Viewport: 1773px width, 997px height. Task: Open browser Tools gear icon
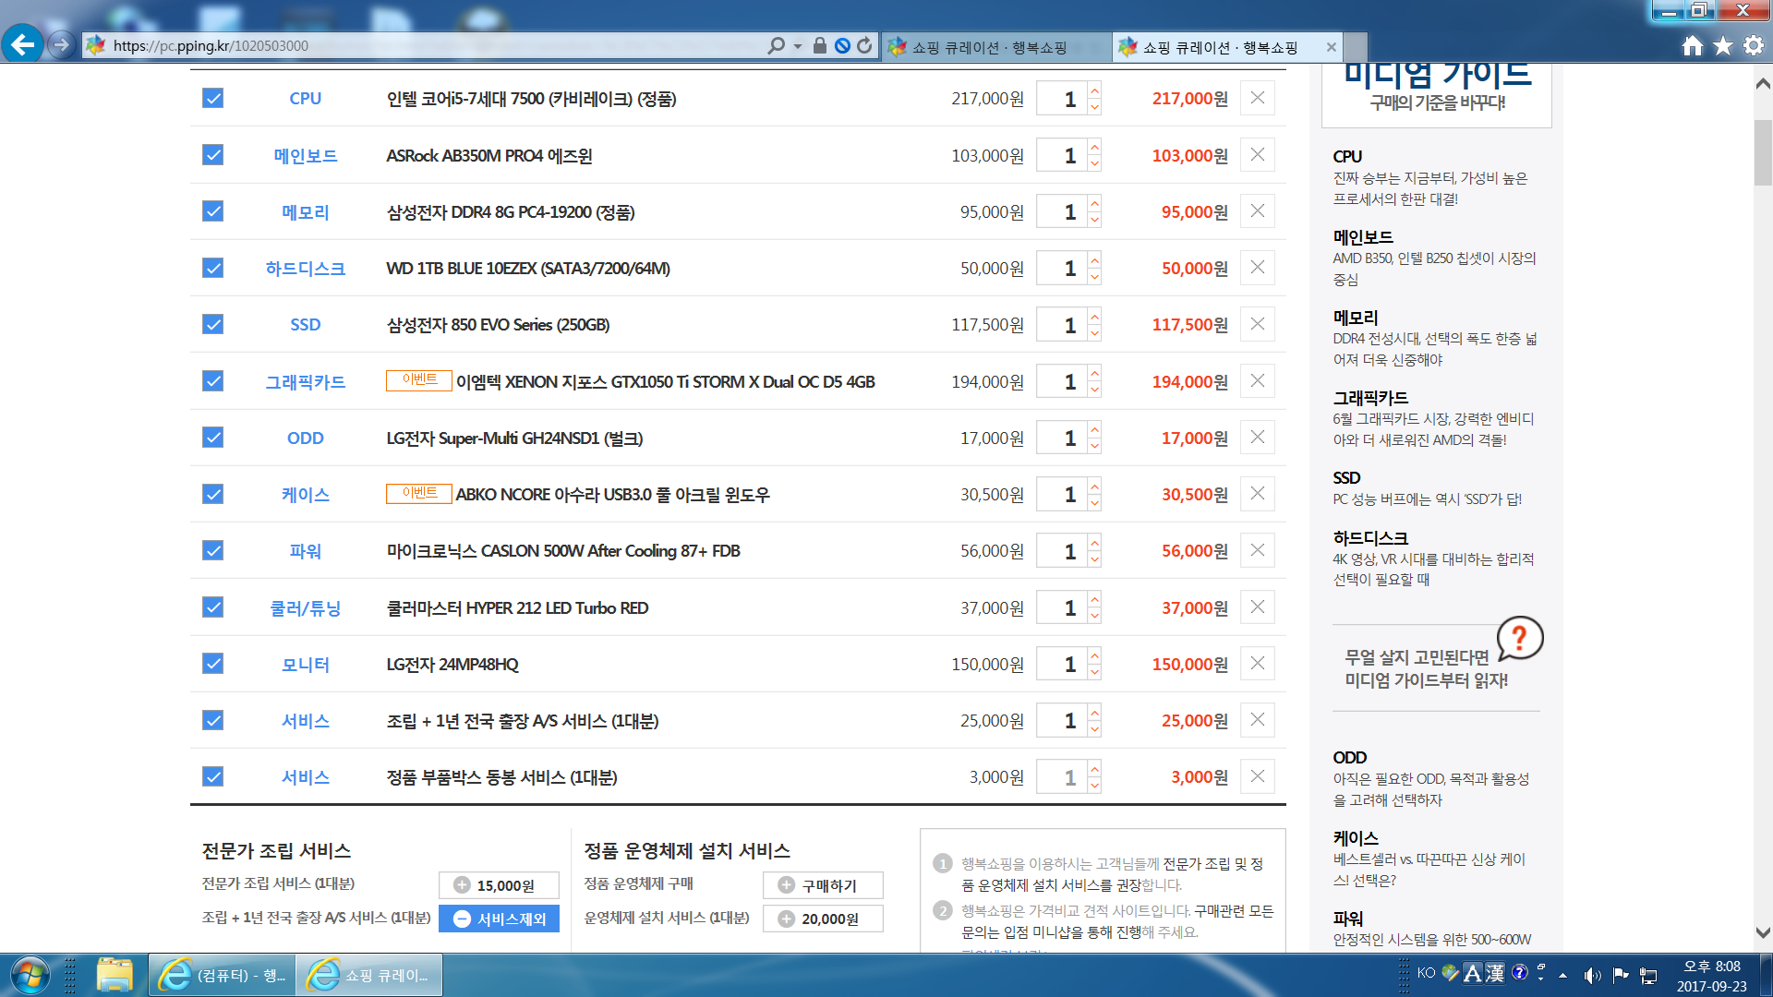1754,45
